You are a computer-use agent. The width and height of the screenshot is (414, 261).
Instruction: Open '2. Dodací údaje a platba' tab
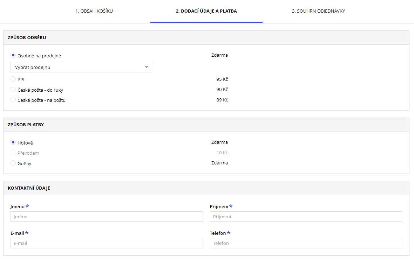[x=206, y=11]
